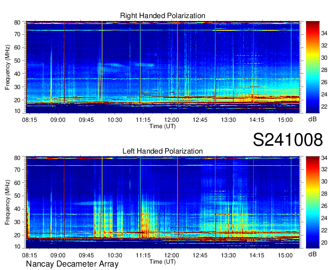Image resolution: width=333 pixels, height=270 pixels.
Task: Click the 13:30 tick on the top plot
Action: [228, 120]
